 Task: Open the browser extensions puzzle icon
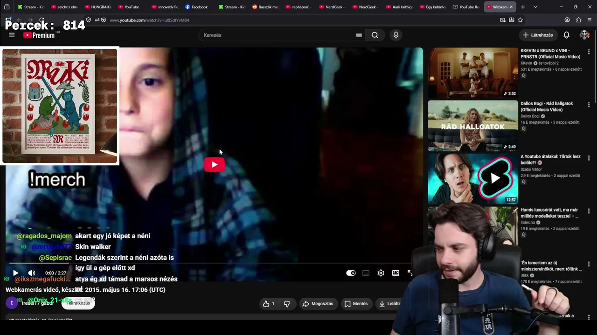[578, 20]
